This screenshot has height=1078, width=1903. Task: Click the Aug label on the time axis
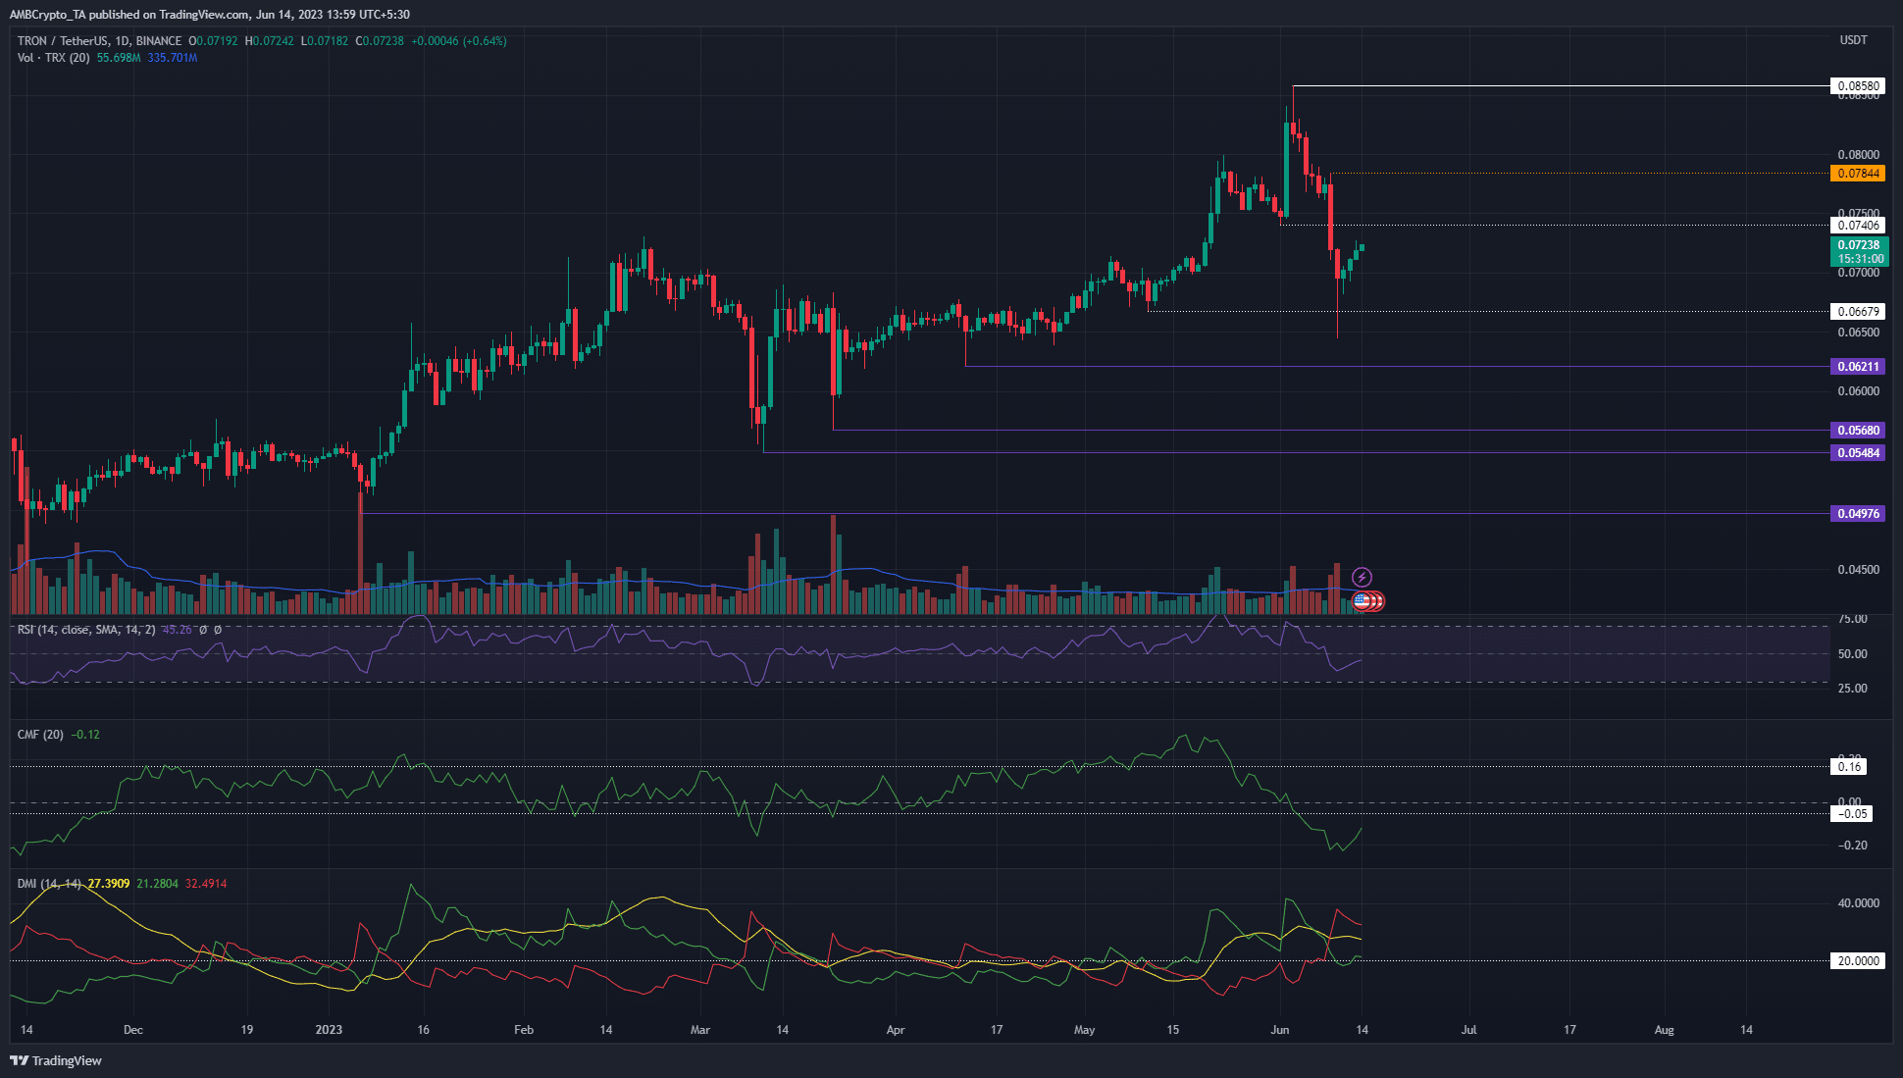coord(1664,1030)
